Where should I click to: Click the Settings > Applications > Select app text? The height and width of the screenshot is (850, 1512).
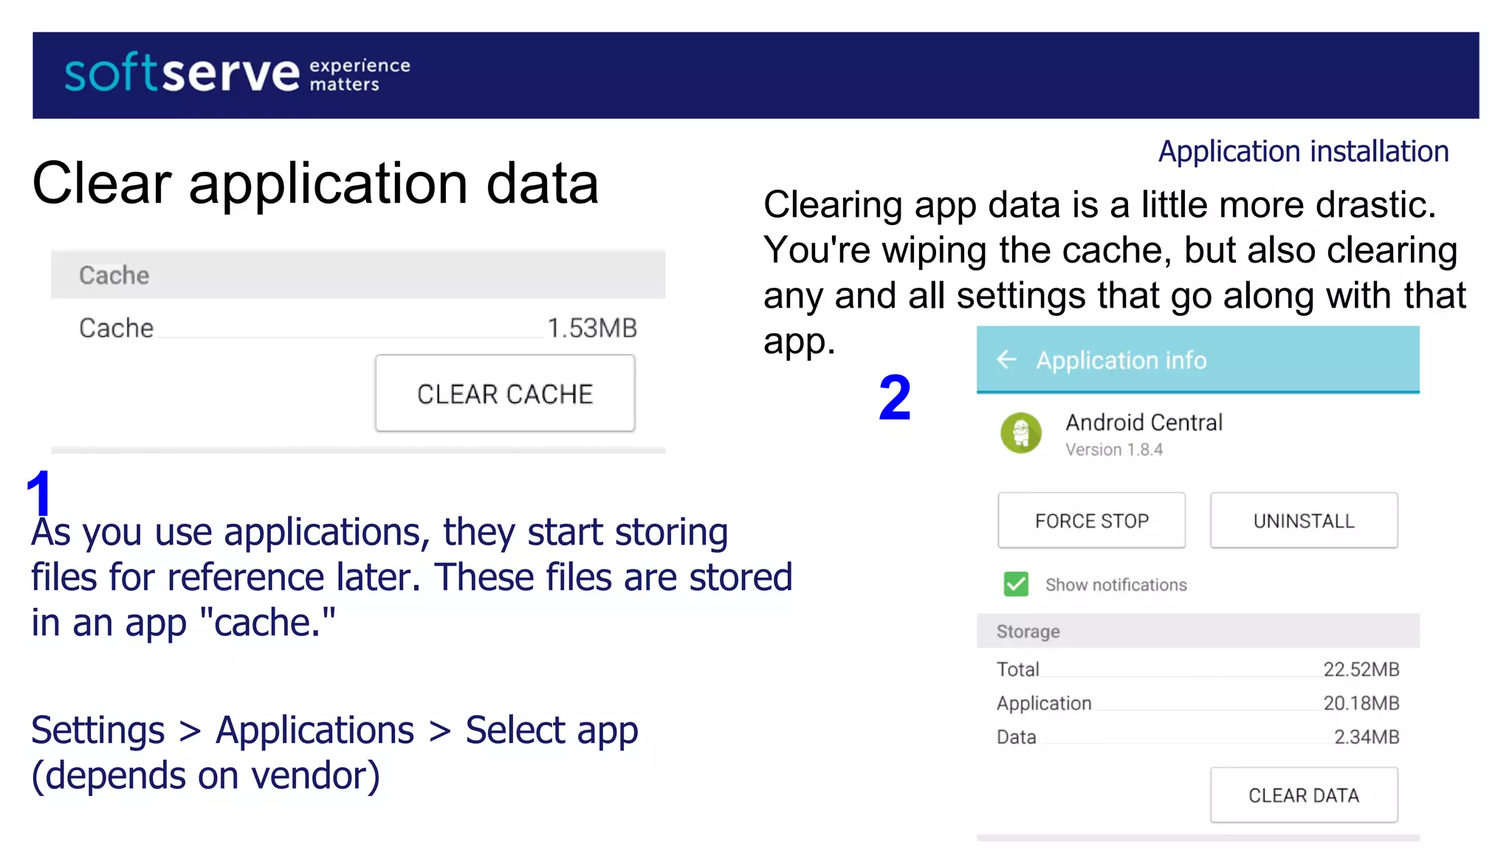334,730
